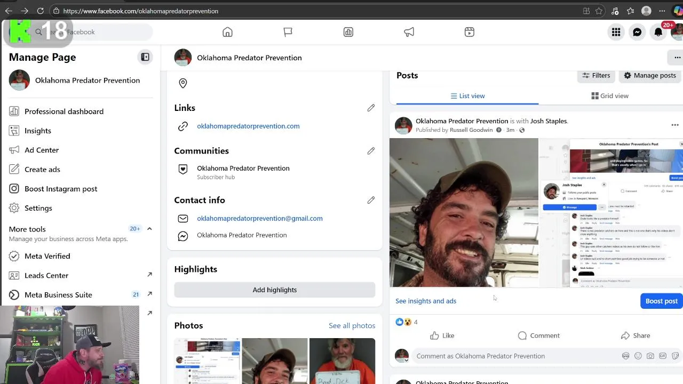The image size is (683, 384).
Task: Open the large photo of smiling man in post
Action: point(464,213)
